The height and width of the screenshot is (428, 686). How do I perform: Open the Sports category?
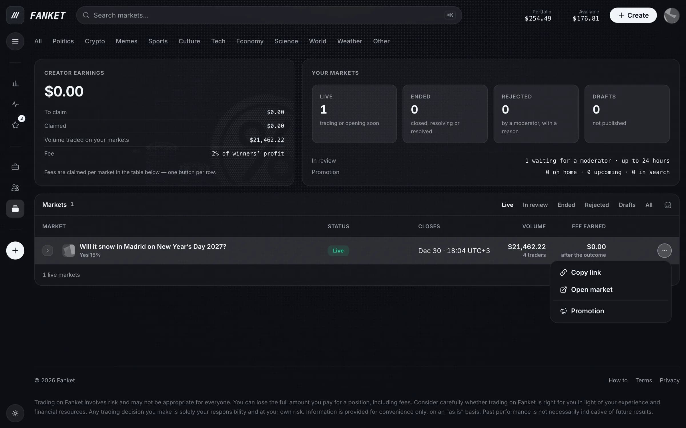click(x=158, y=41)
